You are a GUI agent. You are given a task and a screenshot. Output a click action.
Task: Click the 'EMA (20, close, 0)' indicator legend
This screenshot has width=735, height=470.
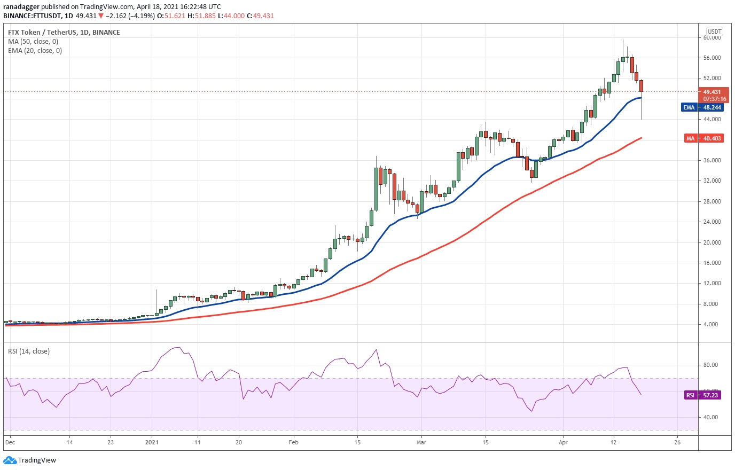[x=35, y=50]
